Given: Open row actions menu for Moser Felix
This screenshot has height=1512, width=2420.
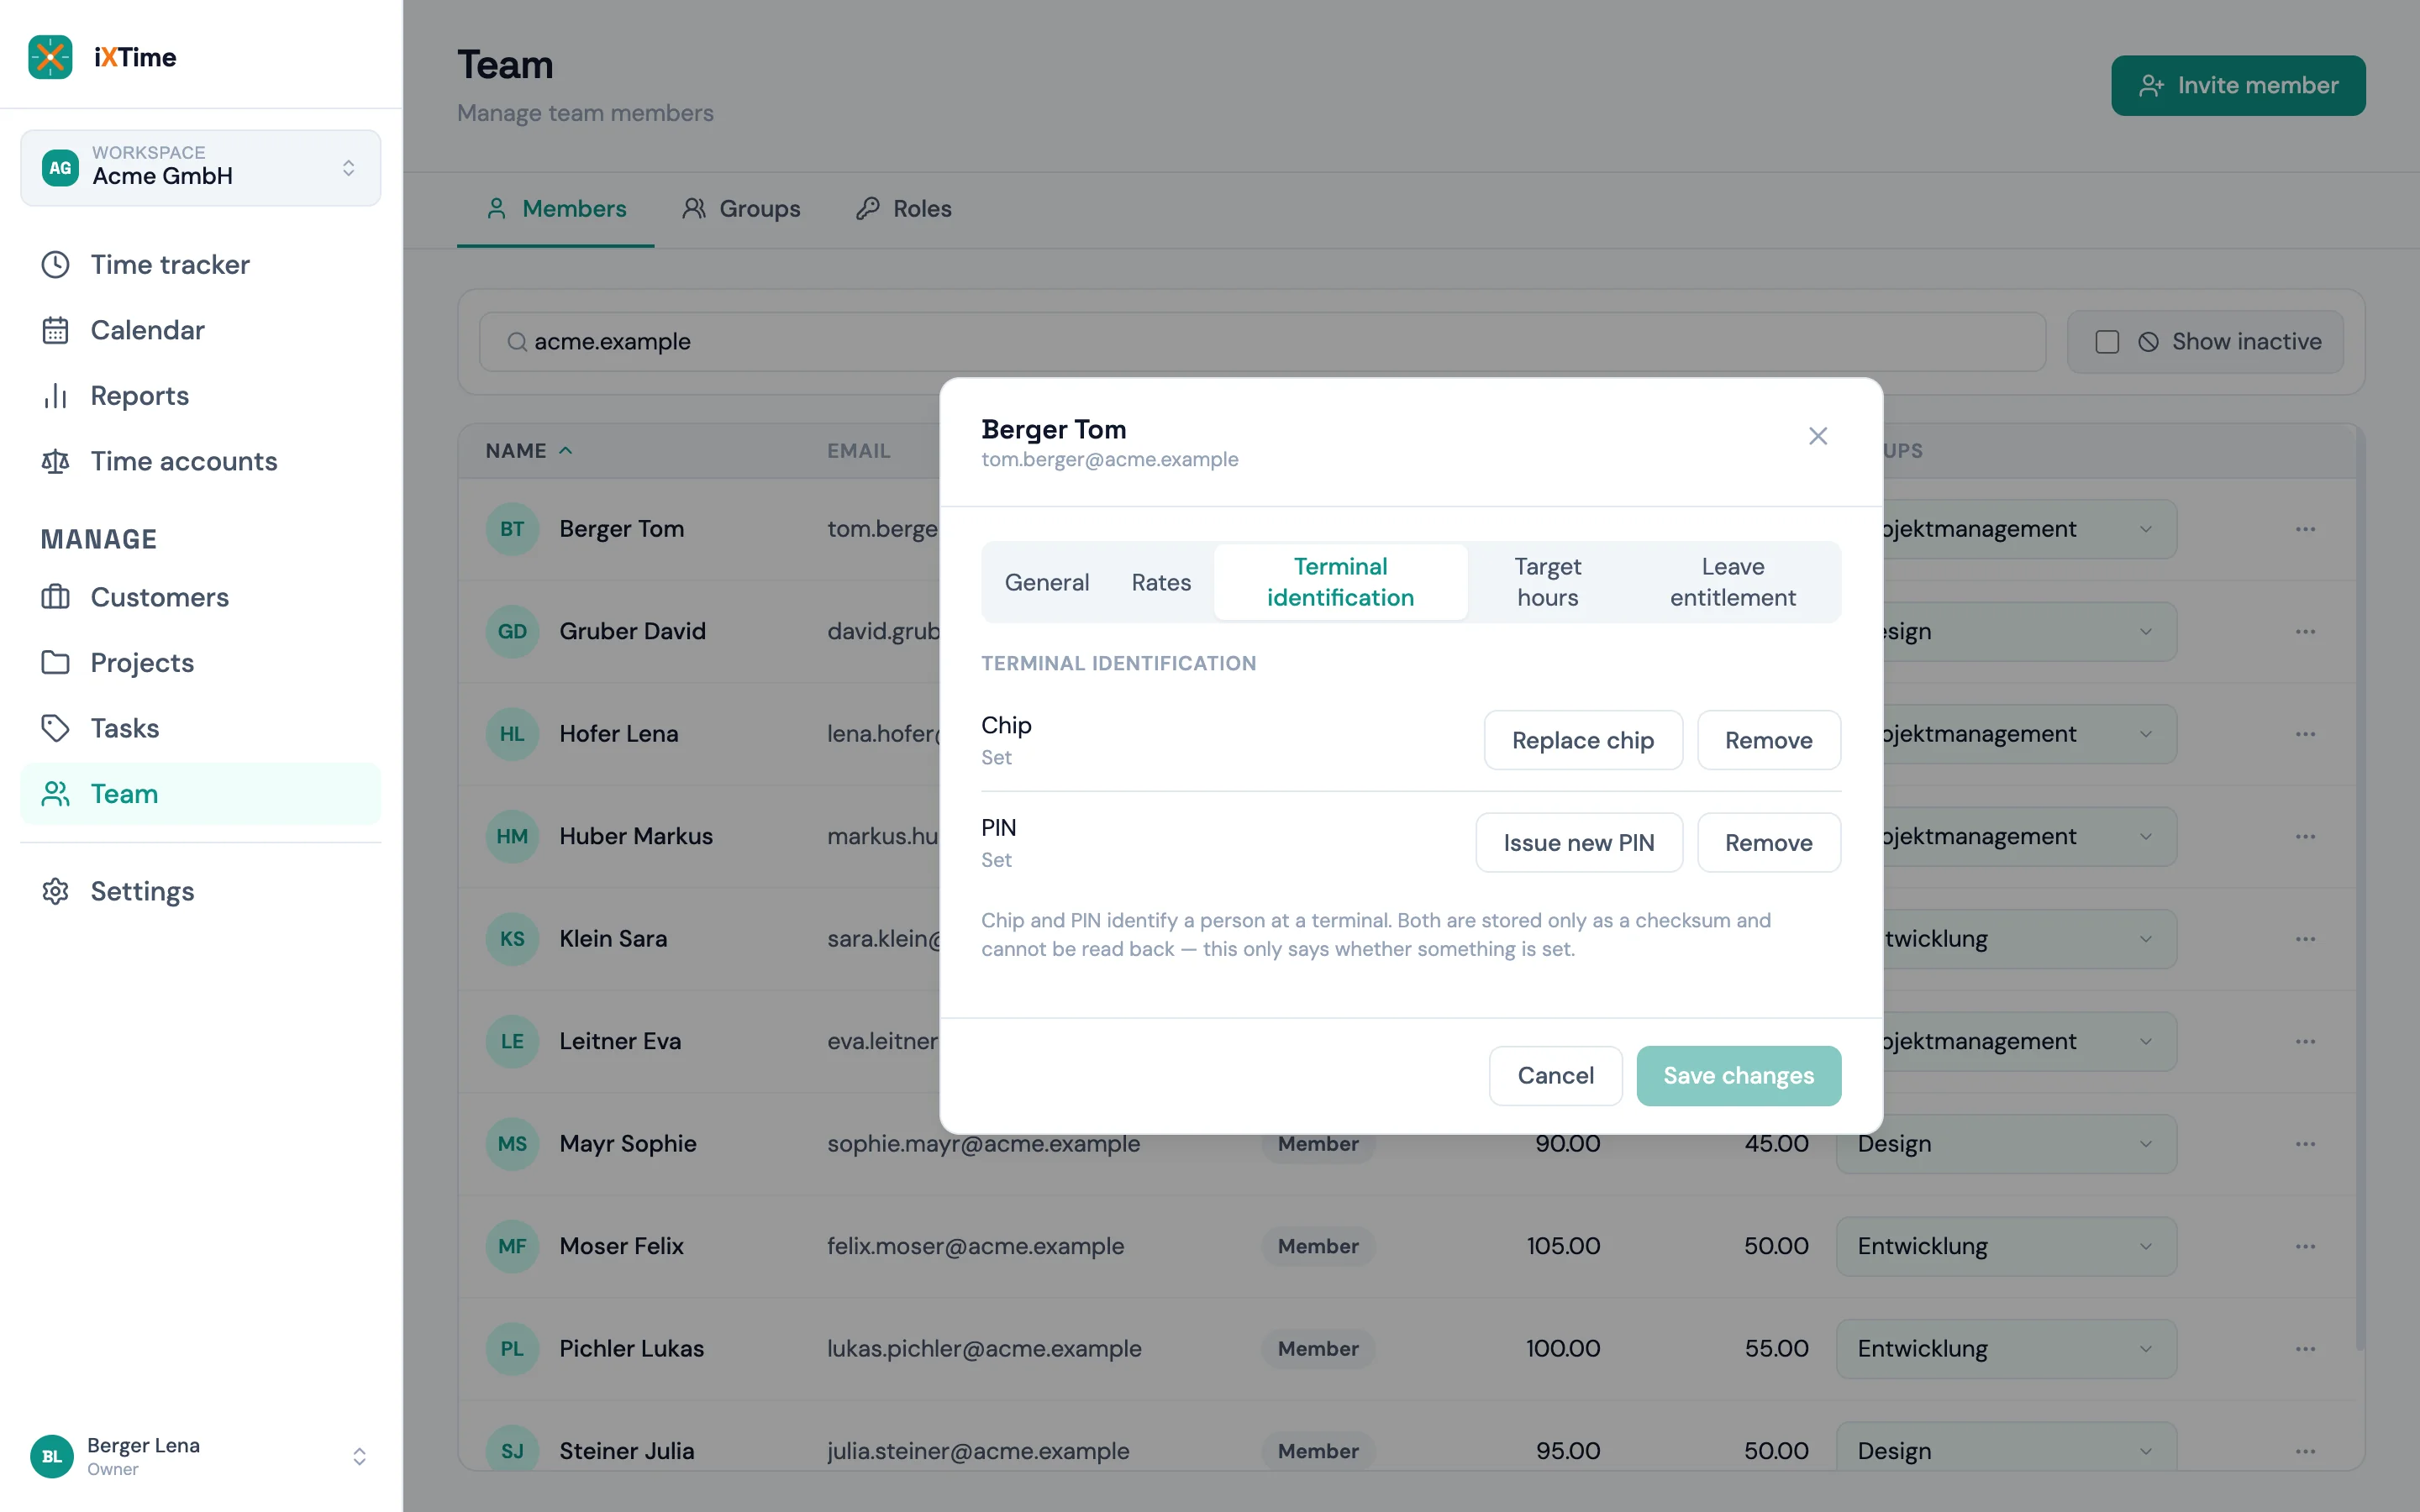Looking at the screenshot, I should (x=2305, y=1246).
